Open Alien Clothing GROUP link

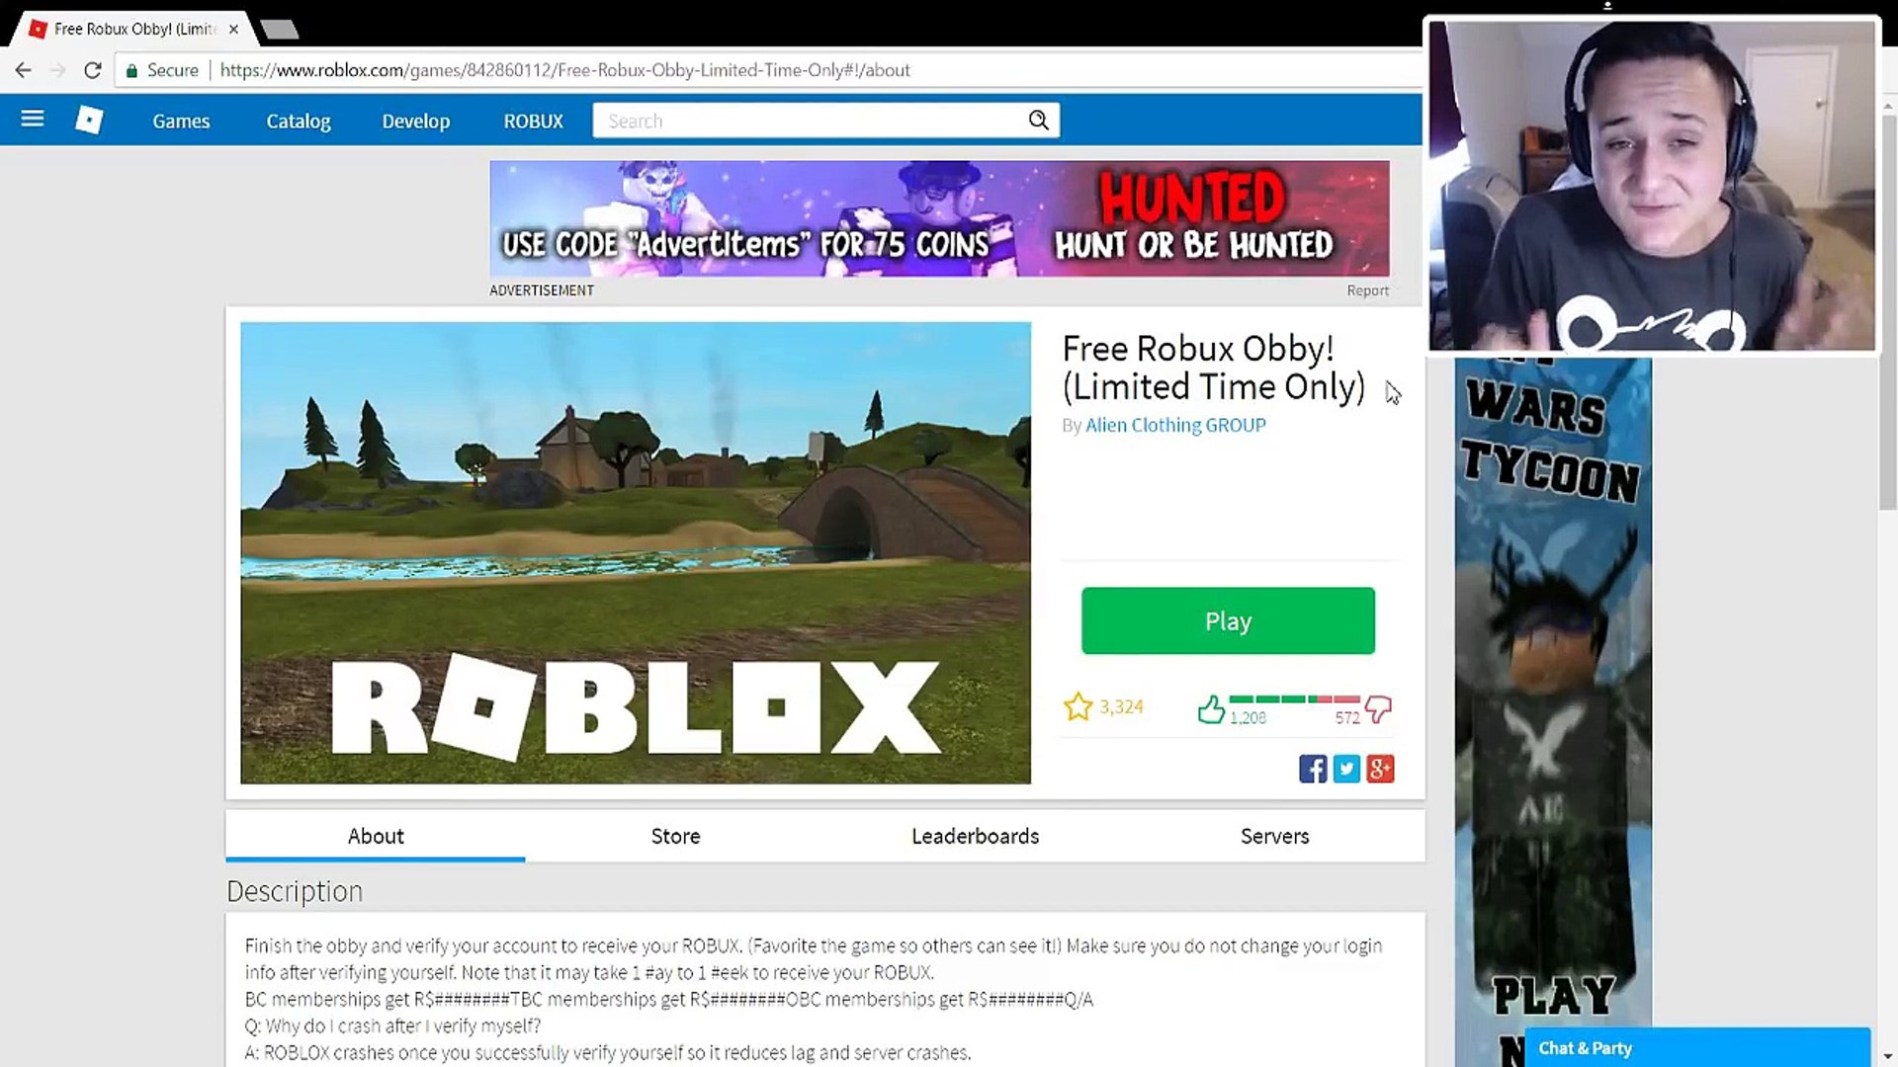1175,425
